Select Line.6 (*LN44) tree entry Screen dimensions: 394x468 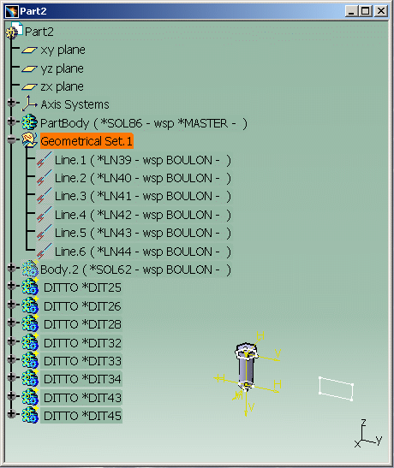click(143, 252)
